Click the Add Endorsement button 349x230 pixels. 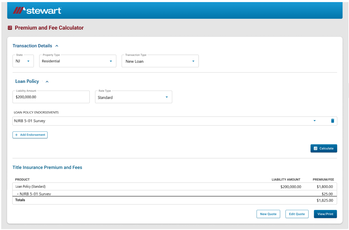[30, 135]
